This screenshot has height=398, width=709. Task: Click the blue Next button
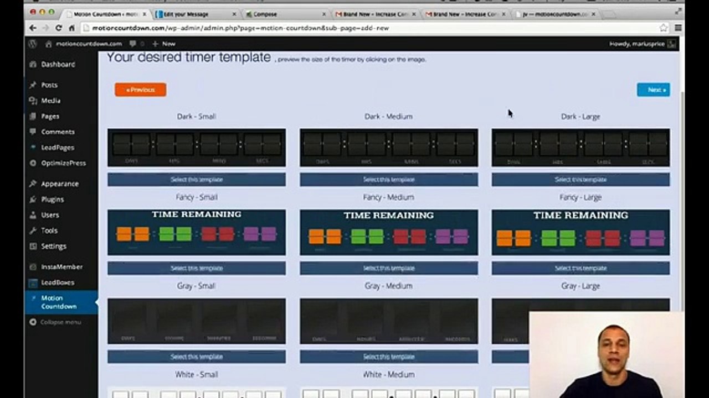click(653, 90)
